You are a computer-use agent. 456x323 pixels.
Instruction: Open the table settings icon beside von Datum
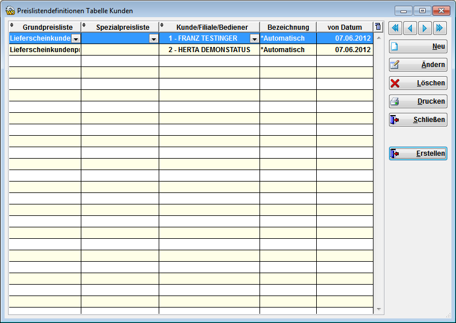(378, 27)
